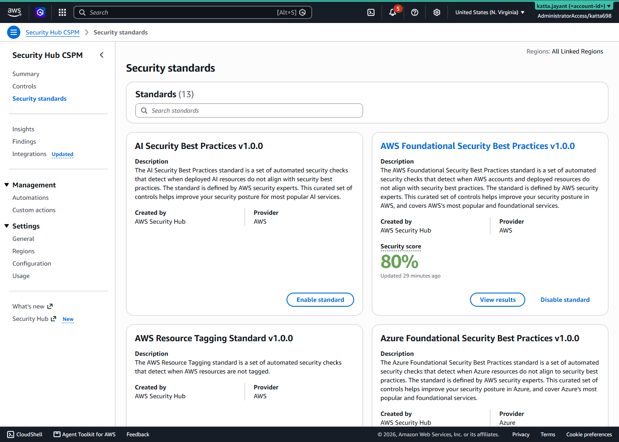Select Security standards in the sidebar
The height and width of the screenshot is (442, 619).
point(39,99)
